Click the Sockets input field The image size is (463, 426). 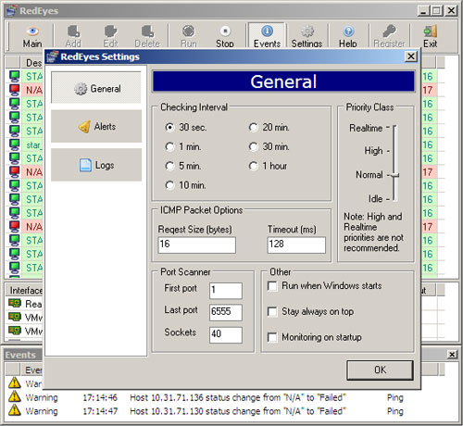[226, 334]
